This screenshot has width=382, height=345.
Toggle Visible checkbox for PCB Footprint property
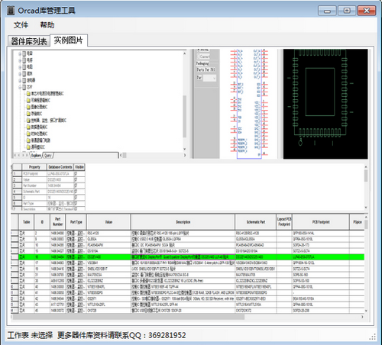[x=76, y=173]
